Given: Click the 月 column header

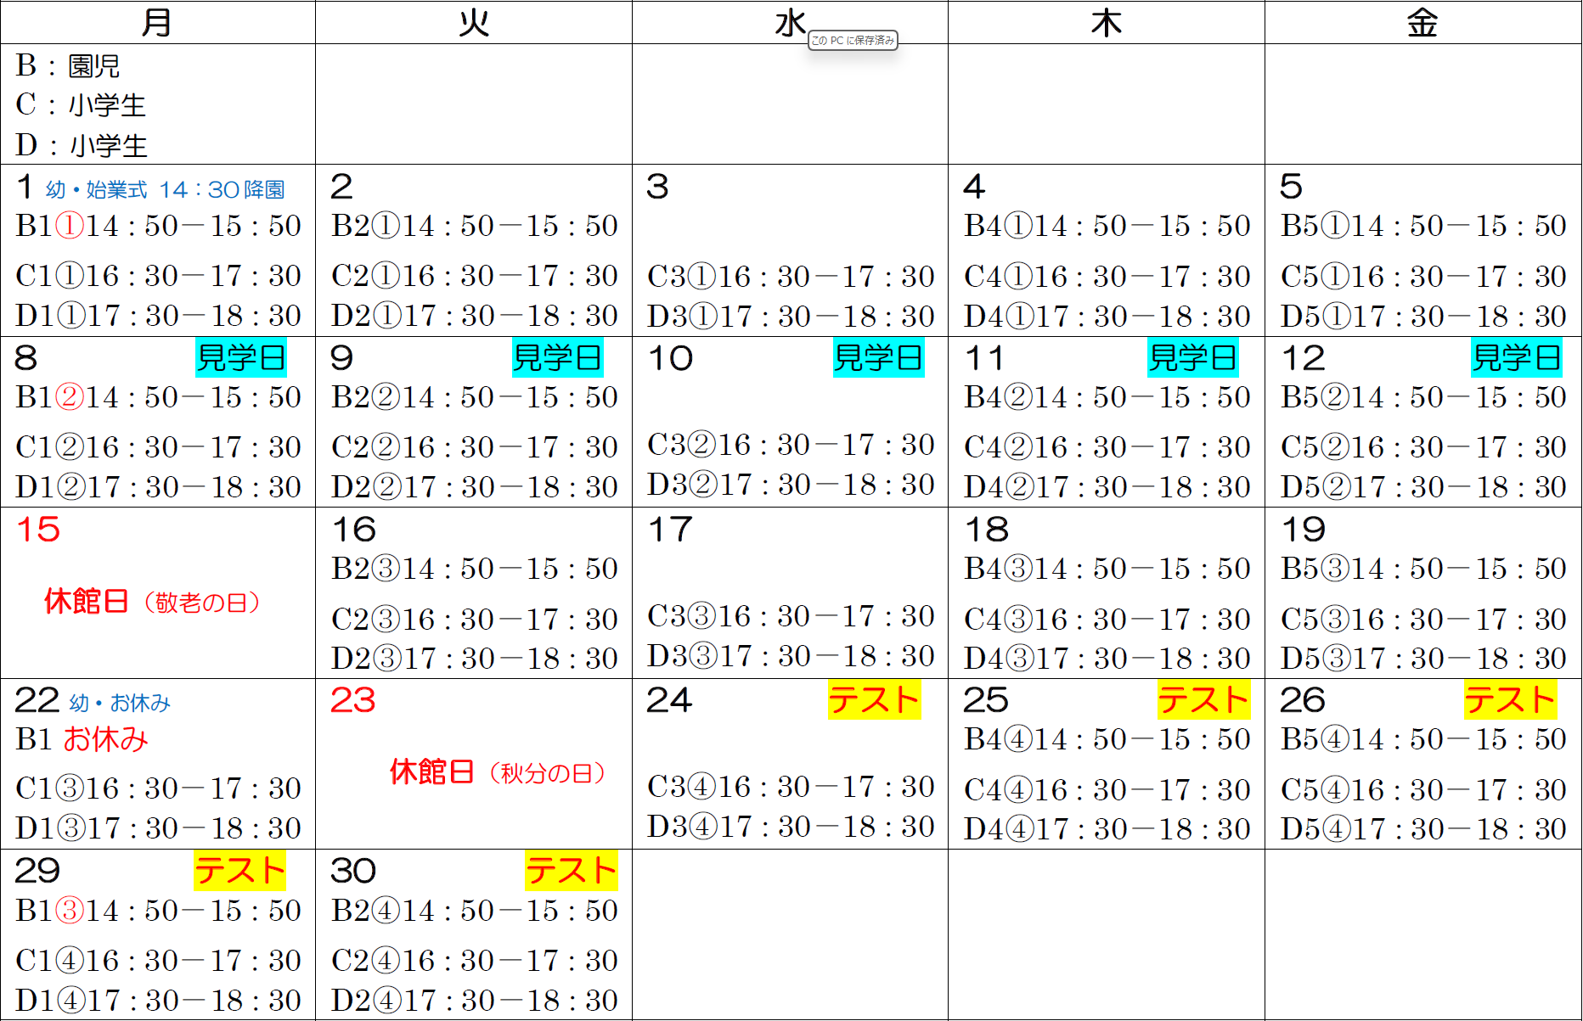Looking at the screenshot, I should click(157, 22).
